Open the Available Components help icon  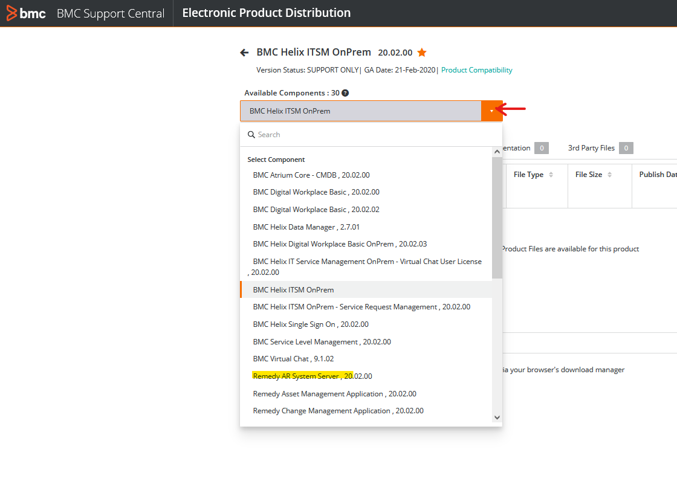coord(345,93)
